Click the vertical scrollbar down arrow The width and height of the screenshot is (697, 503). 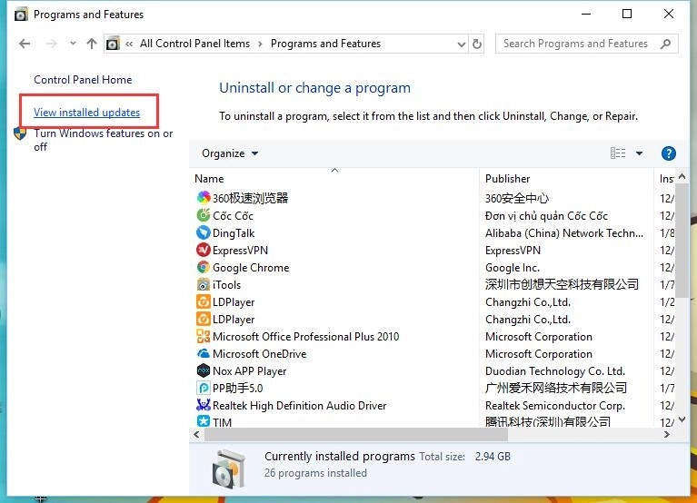coord(682,419)
